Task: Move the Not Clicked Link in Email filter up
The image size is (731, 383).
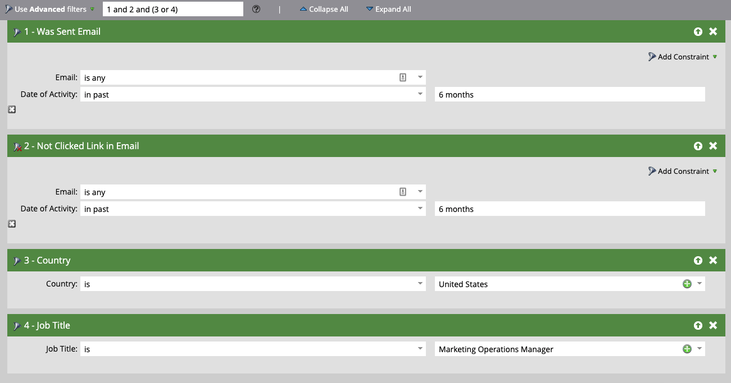Action: pos(698,146)
